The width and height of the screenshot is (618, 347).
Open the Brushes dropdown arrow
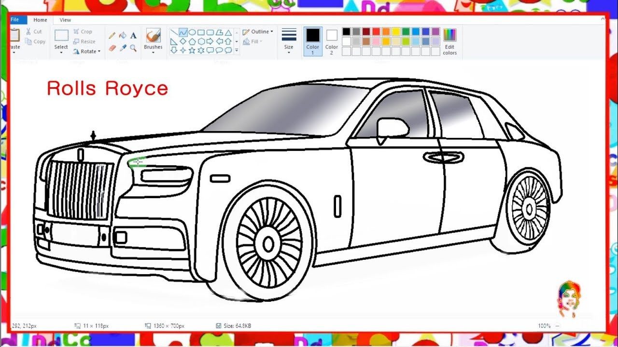[153, 53]
